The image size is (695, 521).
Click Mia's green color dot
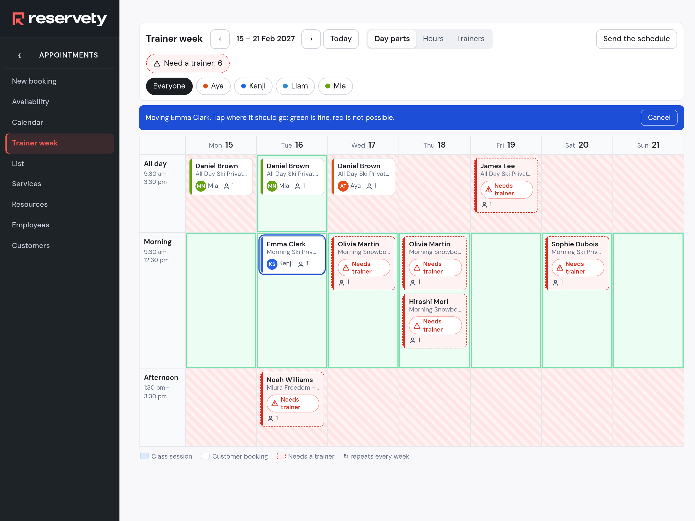[327, 86]
